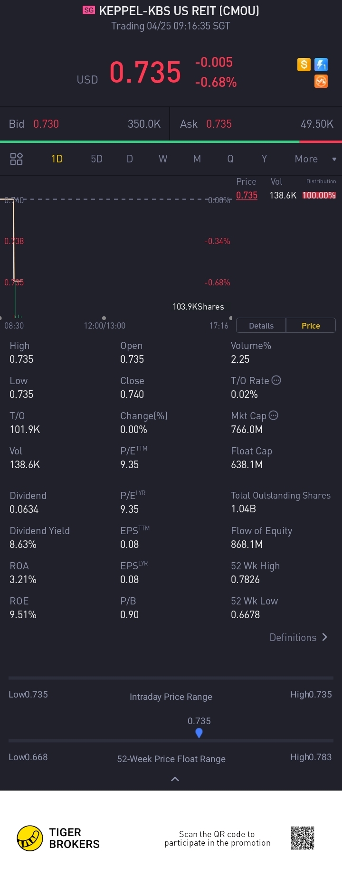
Task: Tap the 0.735 price row in distribution
Action: 247,195
